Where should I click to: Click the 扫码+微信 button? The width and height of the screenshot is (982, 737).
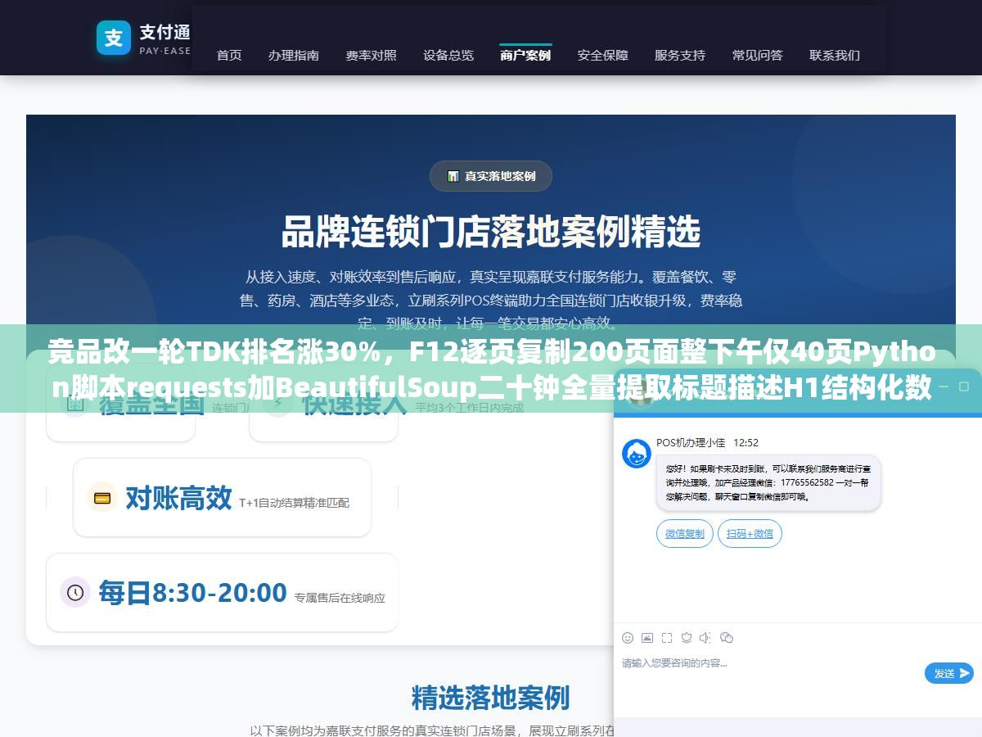point(750,534)
